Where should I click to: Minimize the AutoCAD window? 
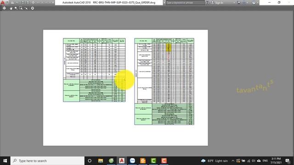click(x=270, y=3)
